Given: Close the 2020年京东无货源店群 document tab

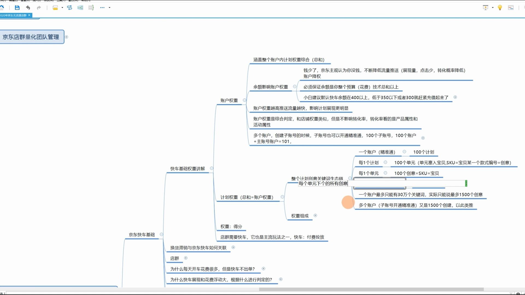Looking at the screenshot, I should pos(29,15).
